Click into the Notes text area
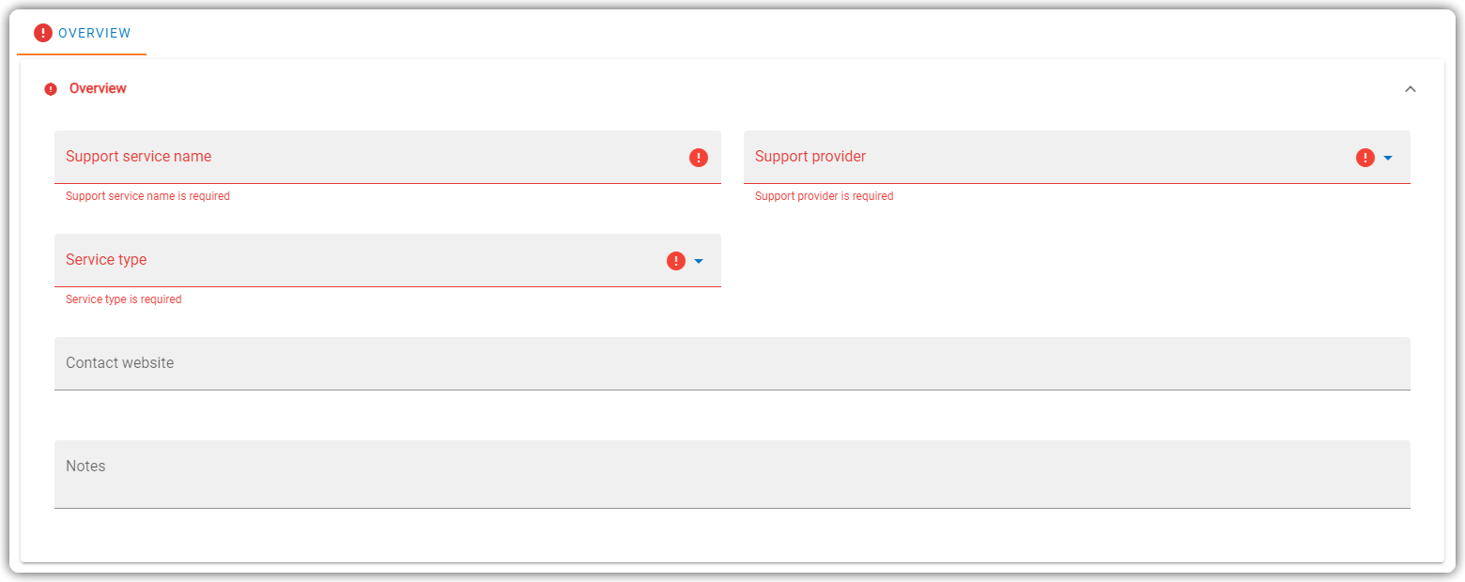The image size is (1465, 582). click(732, 474)
